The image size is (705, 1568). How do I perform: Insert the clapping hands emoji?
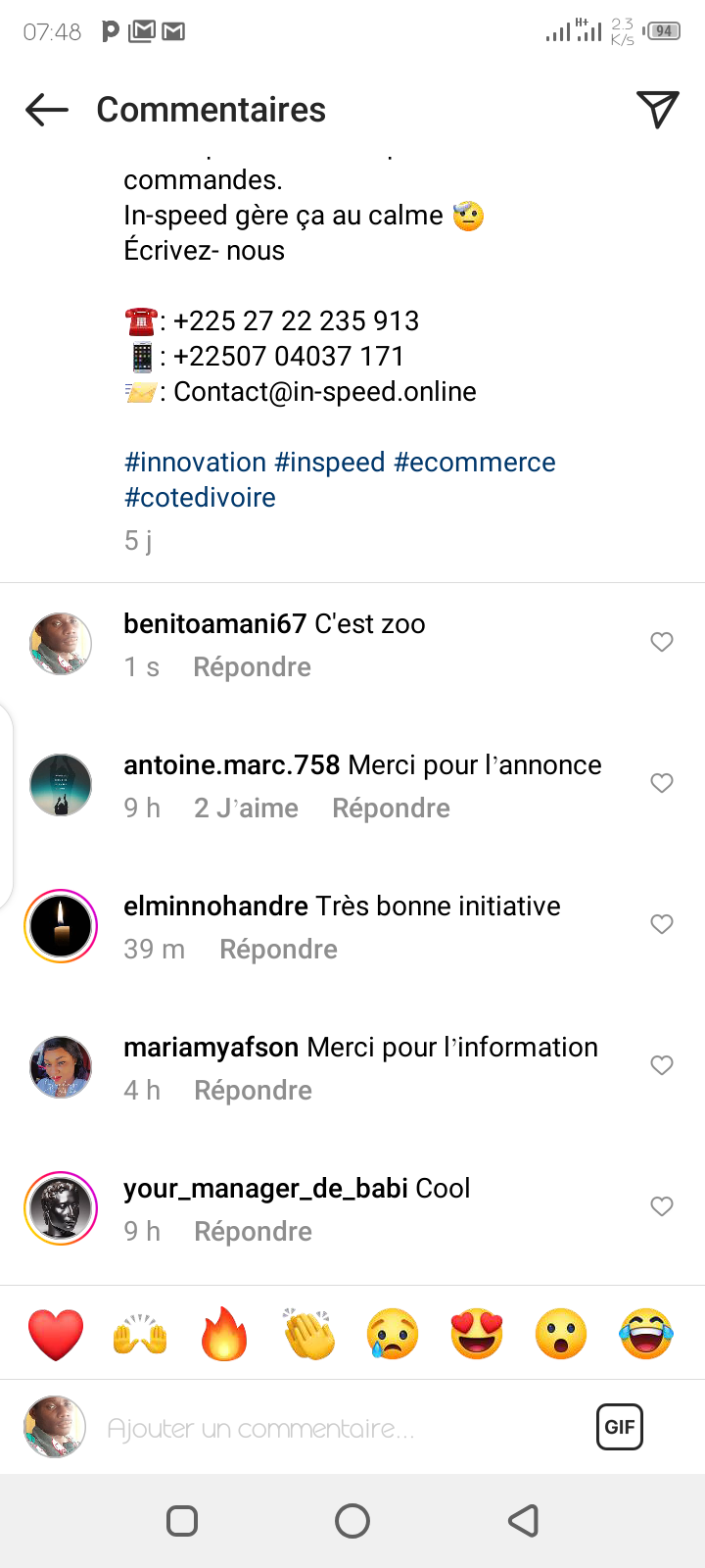308,1334
